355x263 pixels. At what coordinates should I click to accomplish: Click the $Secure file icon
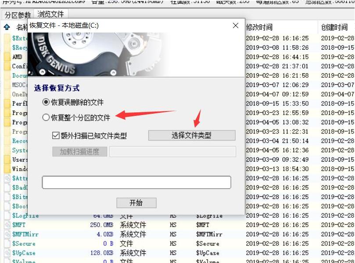[7, 244]
